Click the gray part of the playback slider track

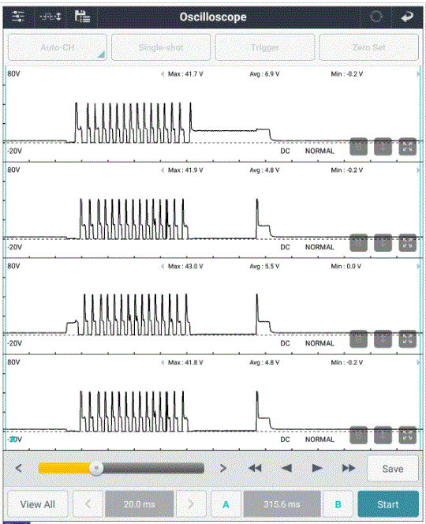[x=154, y=468]
